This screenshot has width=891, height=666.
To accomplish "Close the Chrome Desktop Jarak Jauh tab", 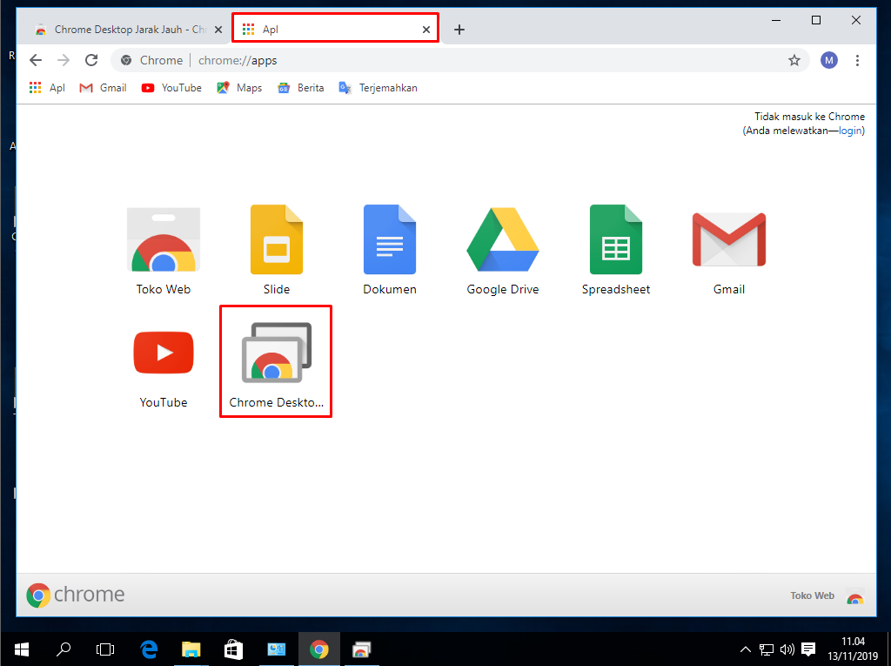I will coord(218,30).
